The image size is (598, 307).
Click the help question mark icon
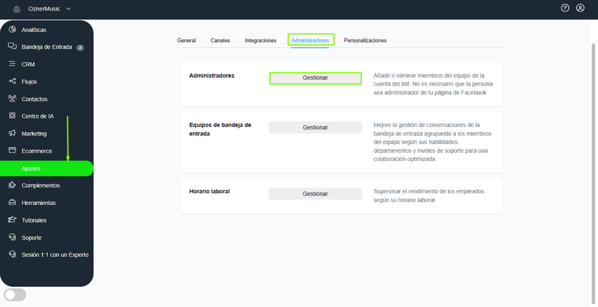click(x=565, y=8)
